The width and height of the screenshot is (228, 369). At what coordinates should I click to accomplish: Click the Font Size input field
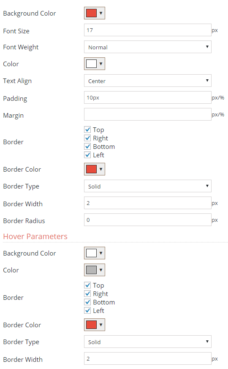point(148,30)
